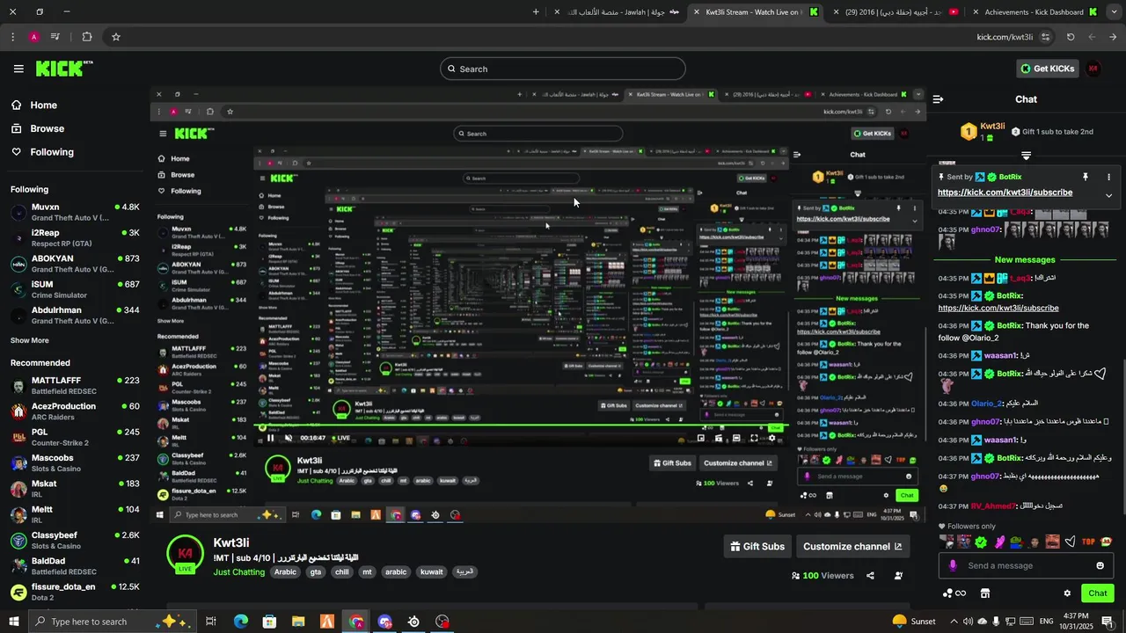
Task: Open the browser extensions puzzle icon
Action: click(86, 37)
